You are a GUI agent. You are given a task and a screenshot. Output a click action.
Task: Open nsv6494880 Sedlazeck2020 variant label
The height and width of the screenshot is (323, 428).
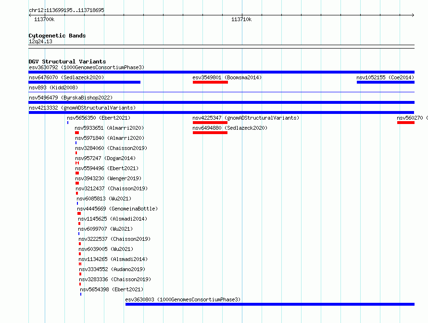(x=230, y=128)
